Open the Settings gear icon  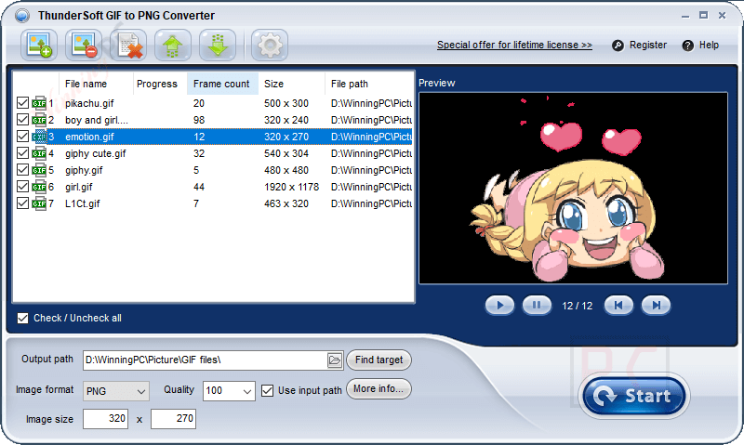(270, 46)
